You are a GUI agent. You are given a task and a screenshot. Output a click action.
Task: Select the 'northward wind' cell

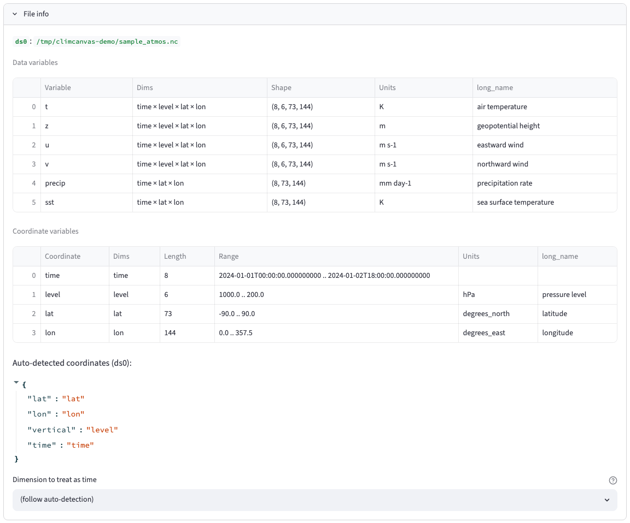(x=545, y=164)
